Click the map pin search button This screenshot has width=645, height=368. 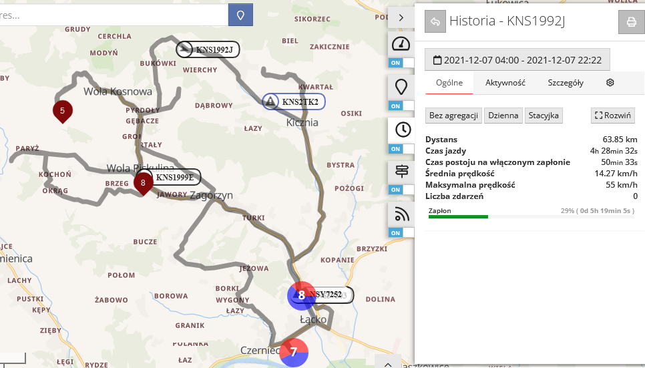(240, 14)
